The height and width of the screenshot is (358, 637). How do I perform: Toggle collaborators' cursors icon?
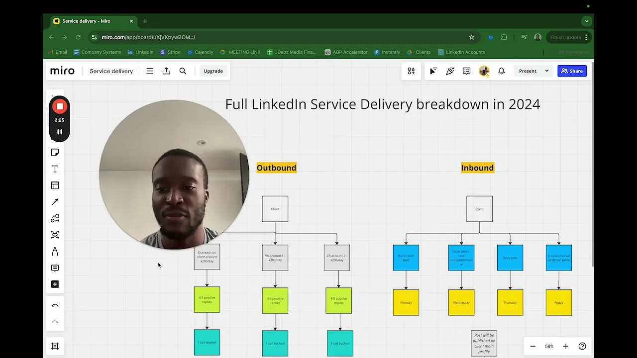pyautogui.click(x=433, y=71)
